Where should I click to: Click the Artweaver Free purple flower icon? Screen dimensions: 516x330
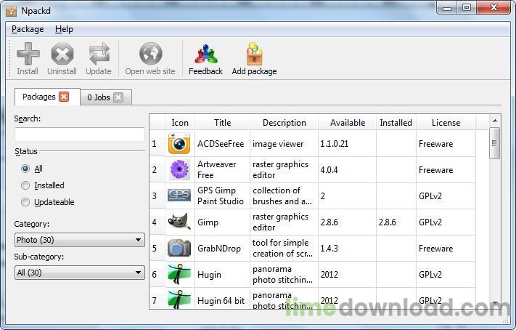[179, 170]
